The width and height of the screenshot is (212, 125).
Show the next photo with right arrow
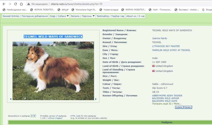(x=96, y=99)
